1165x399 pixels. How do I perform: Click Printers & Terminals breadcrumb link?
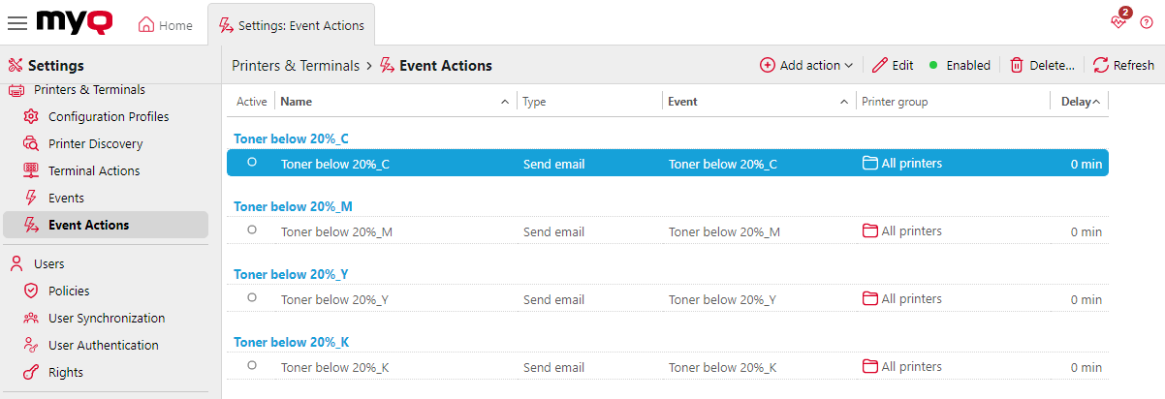pos(296,66)
